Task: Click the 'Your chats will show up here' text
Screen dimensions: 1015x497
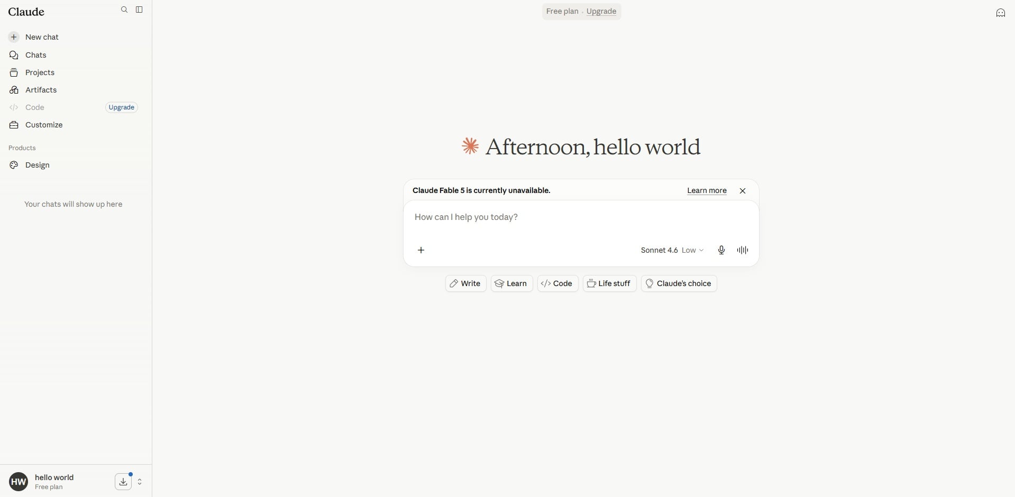Action: pyautogui.click(x=73, y=204)
